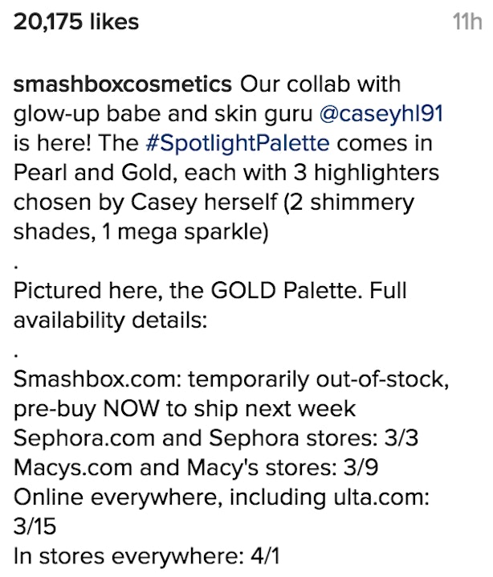Screen dimensions: 493x577
Task: Open the smashboxcosmetics profile username
Action: point(122,84)
